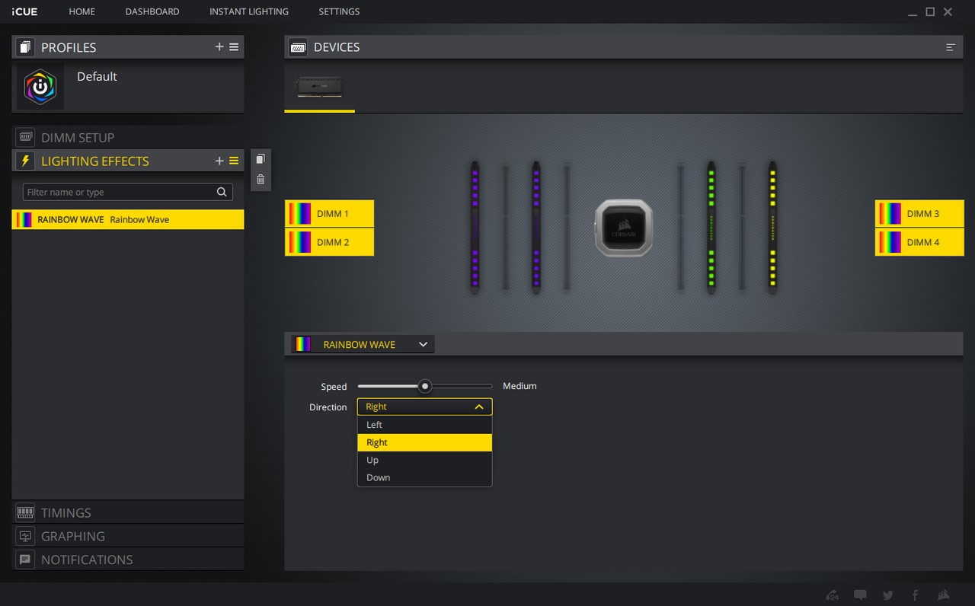
Task: Click the search magnifier icon
Action: click(x=222, y=192)
